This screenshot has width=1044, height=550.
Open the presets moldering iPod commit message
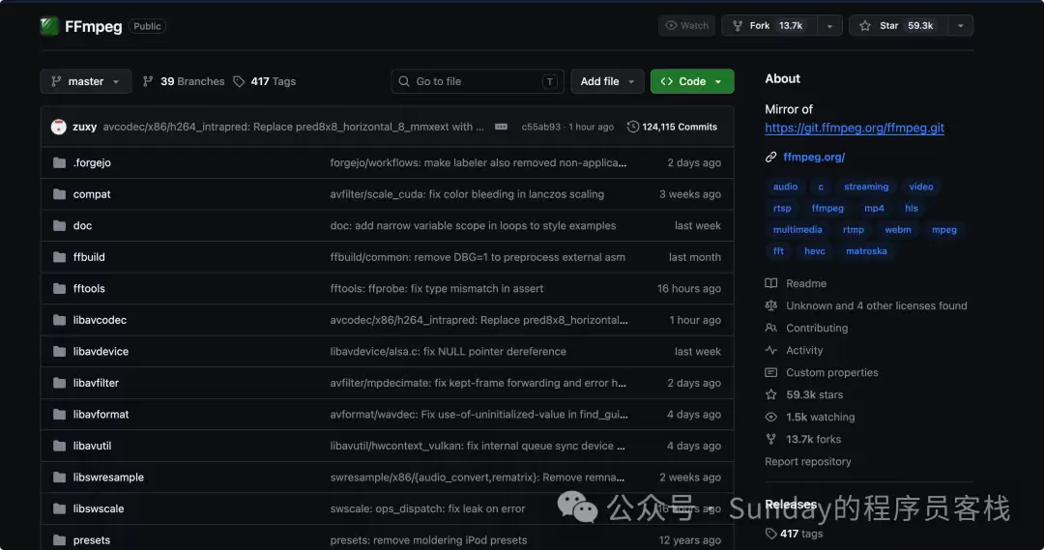[x=428, y=540]
